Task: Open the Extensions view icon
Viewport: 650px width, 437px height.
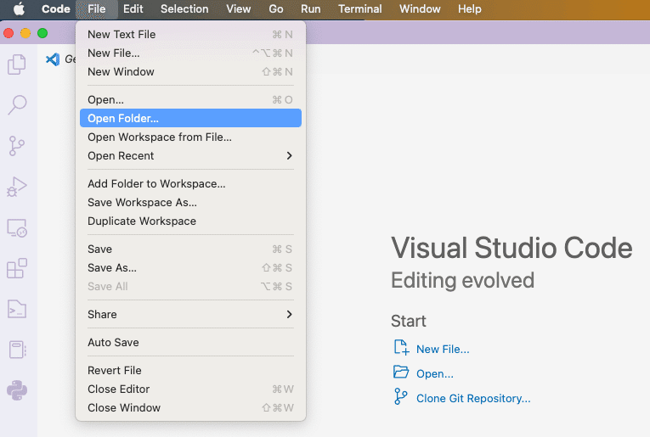Action: click(x=17, y=269)
